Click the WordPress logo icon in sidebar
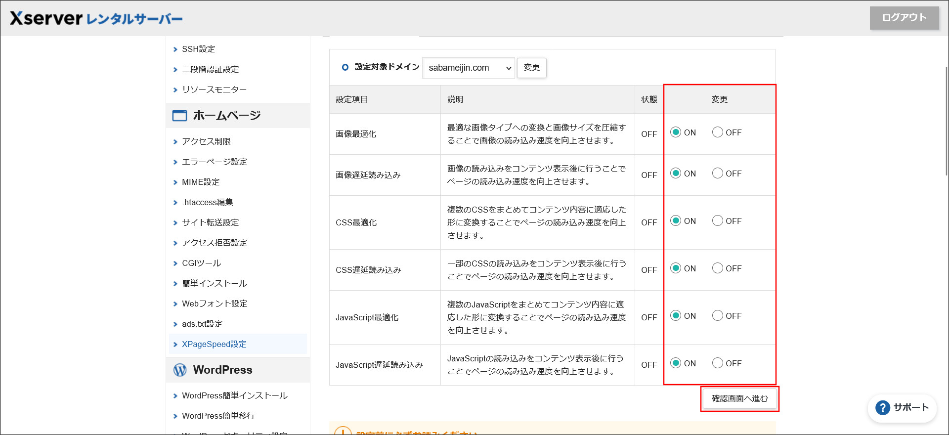This screenshot has height=435, width=949. (x=180, y=370)
